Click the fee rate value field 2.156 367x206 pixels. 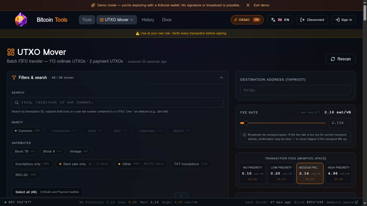click(x=339, y=123)
